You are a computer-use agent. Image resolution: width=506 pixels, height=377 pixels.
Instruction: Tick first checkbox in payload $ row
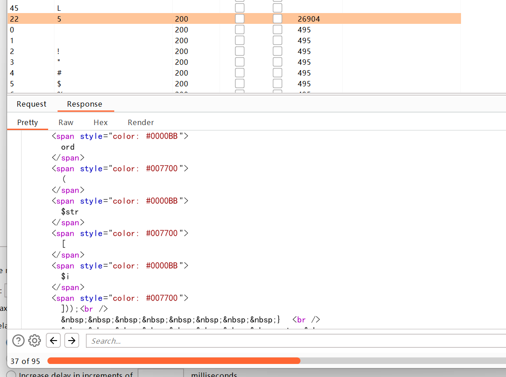point(239,84)
